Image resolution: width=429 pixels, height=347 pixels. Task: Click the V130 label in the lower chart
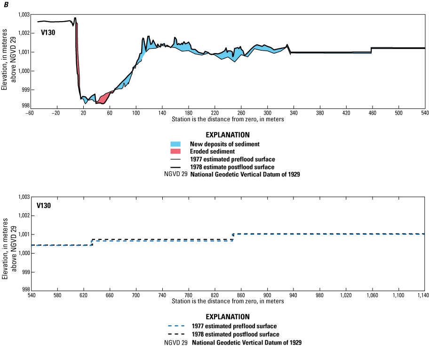[x=45, y=205]
